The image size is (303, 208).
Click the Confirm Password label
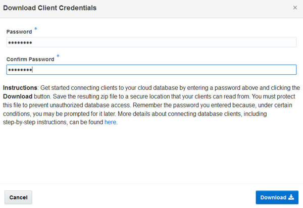pyautogui.click(x=30, y=59)
